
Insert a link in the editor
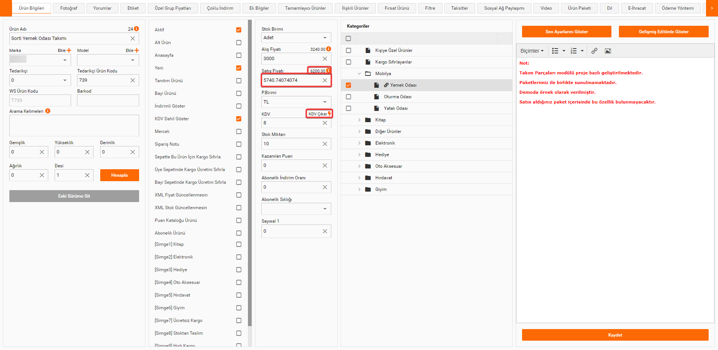coord(594,51)
